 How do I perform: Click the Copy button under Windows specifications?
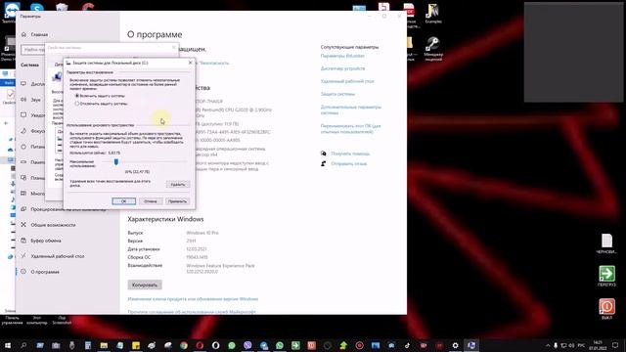pos(145,285)
